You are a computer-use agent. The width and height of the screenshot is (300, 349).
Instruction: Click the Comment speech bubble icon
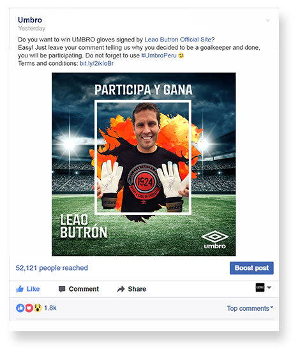[x=62, y=289]
